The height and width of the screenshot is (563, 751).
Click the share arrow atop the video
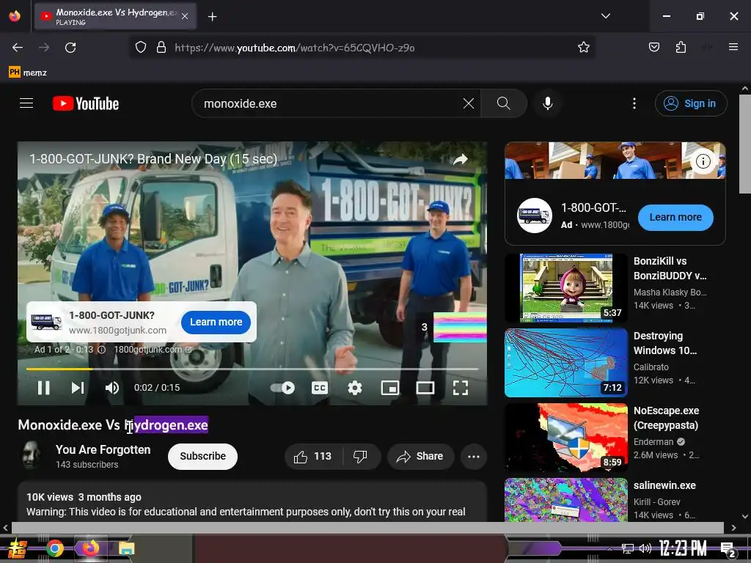(x=461, y=159)
